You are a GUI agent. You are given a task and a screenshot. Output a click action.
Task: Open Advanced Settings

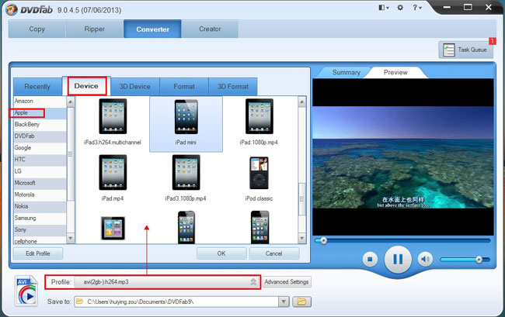pyautogui.click(x=287, y=282)
